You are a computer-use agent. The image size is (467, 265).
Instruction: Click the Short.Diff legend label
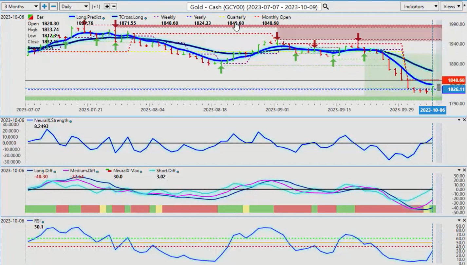[x=165, y=170]
